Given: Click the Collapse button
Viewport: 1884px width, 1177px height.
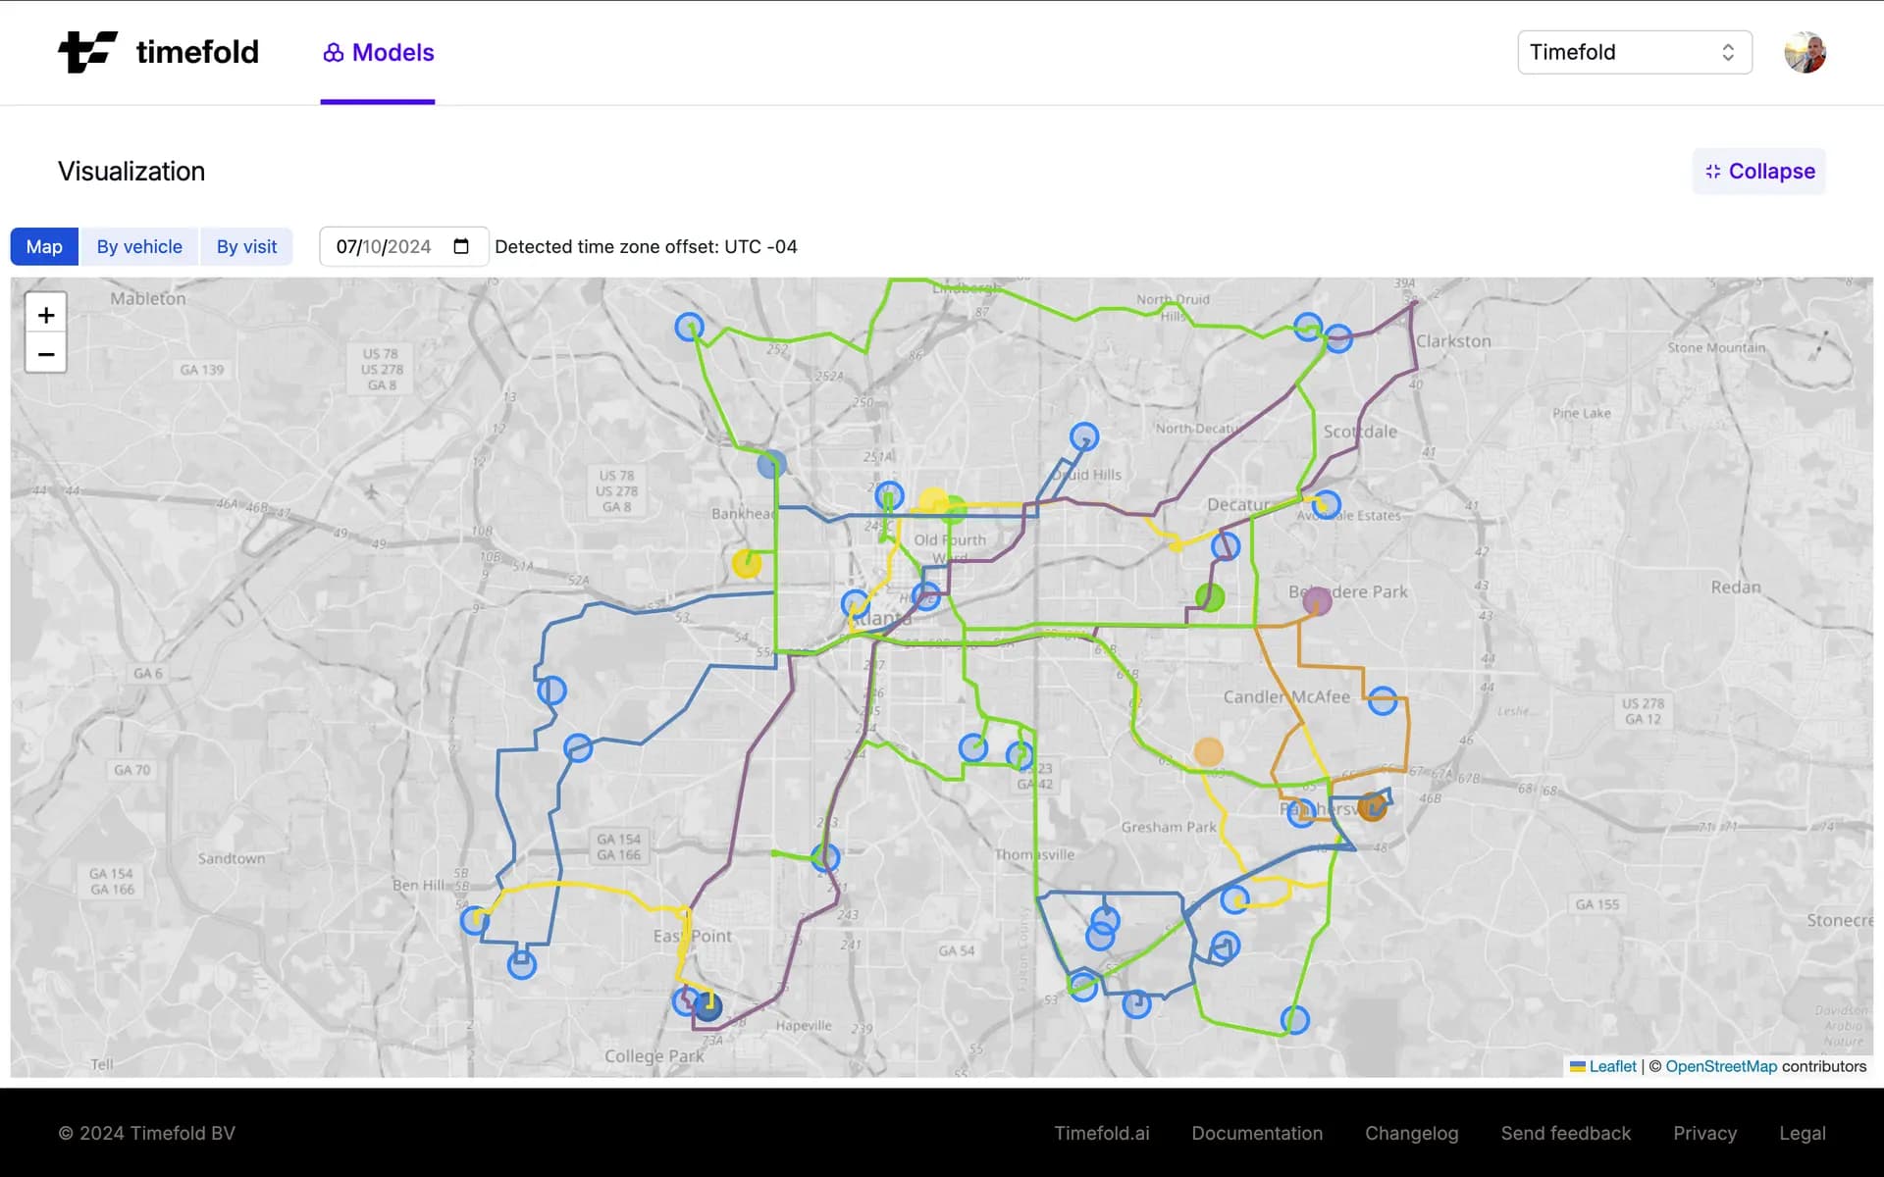Looking at the screenshot, I should point(1758,171).
